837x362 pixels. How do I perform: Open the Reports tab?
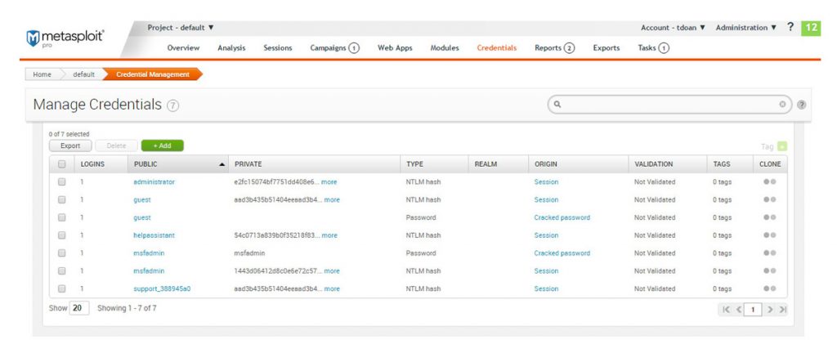click(554, 48)
